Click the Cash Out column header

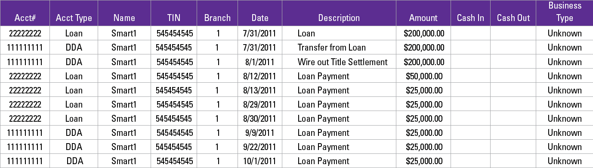click(513, 18)
